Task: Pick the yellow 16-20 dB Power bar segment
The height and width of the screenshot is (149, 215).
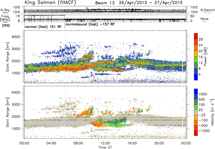Action: click(x=196, y=54)
